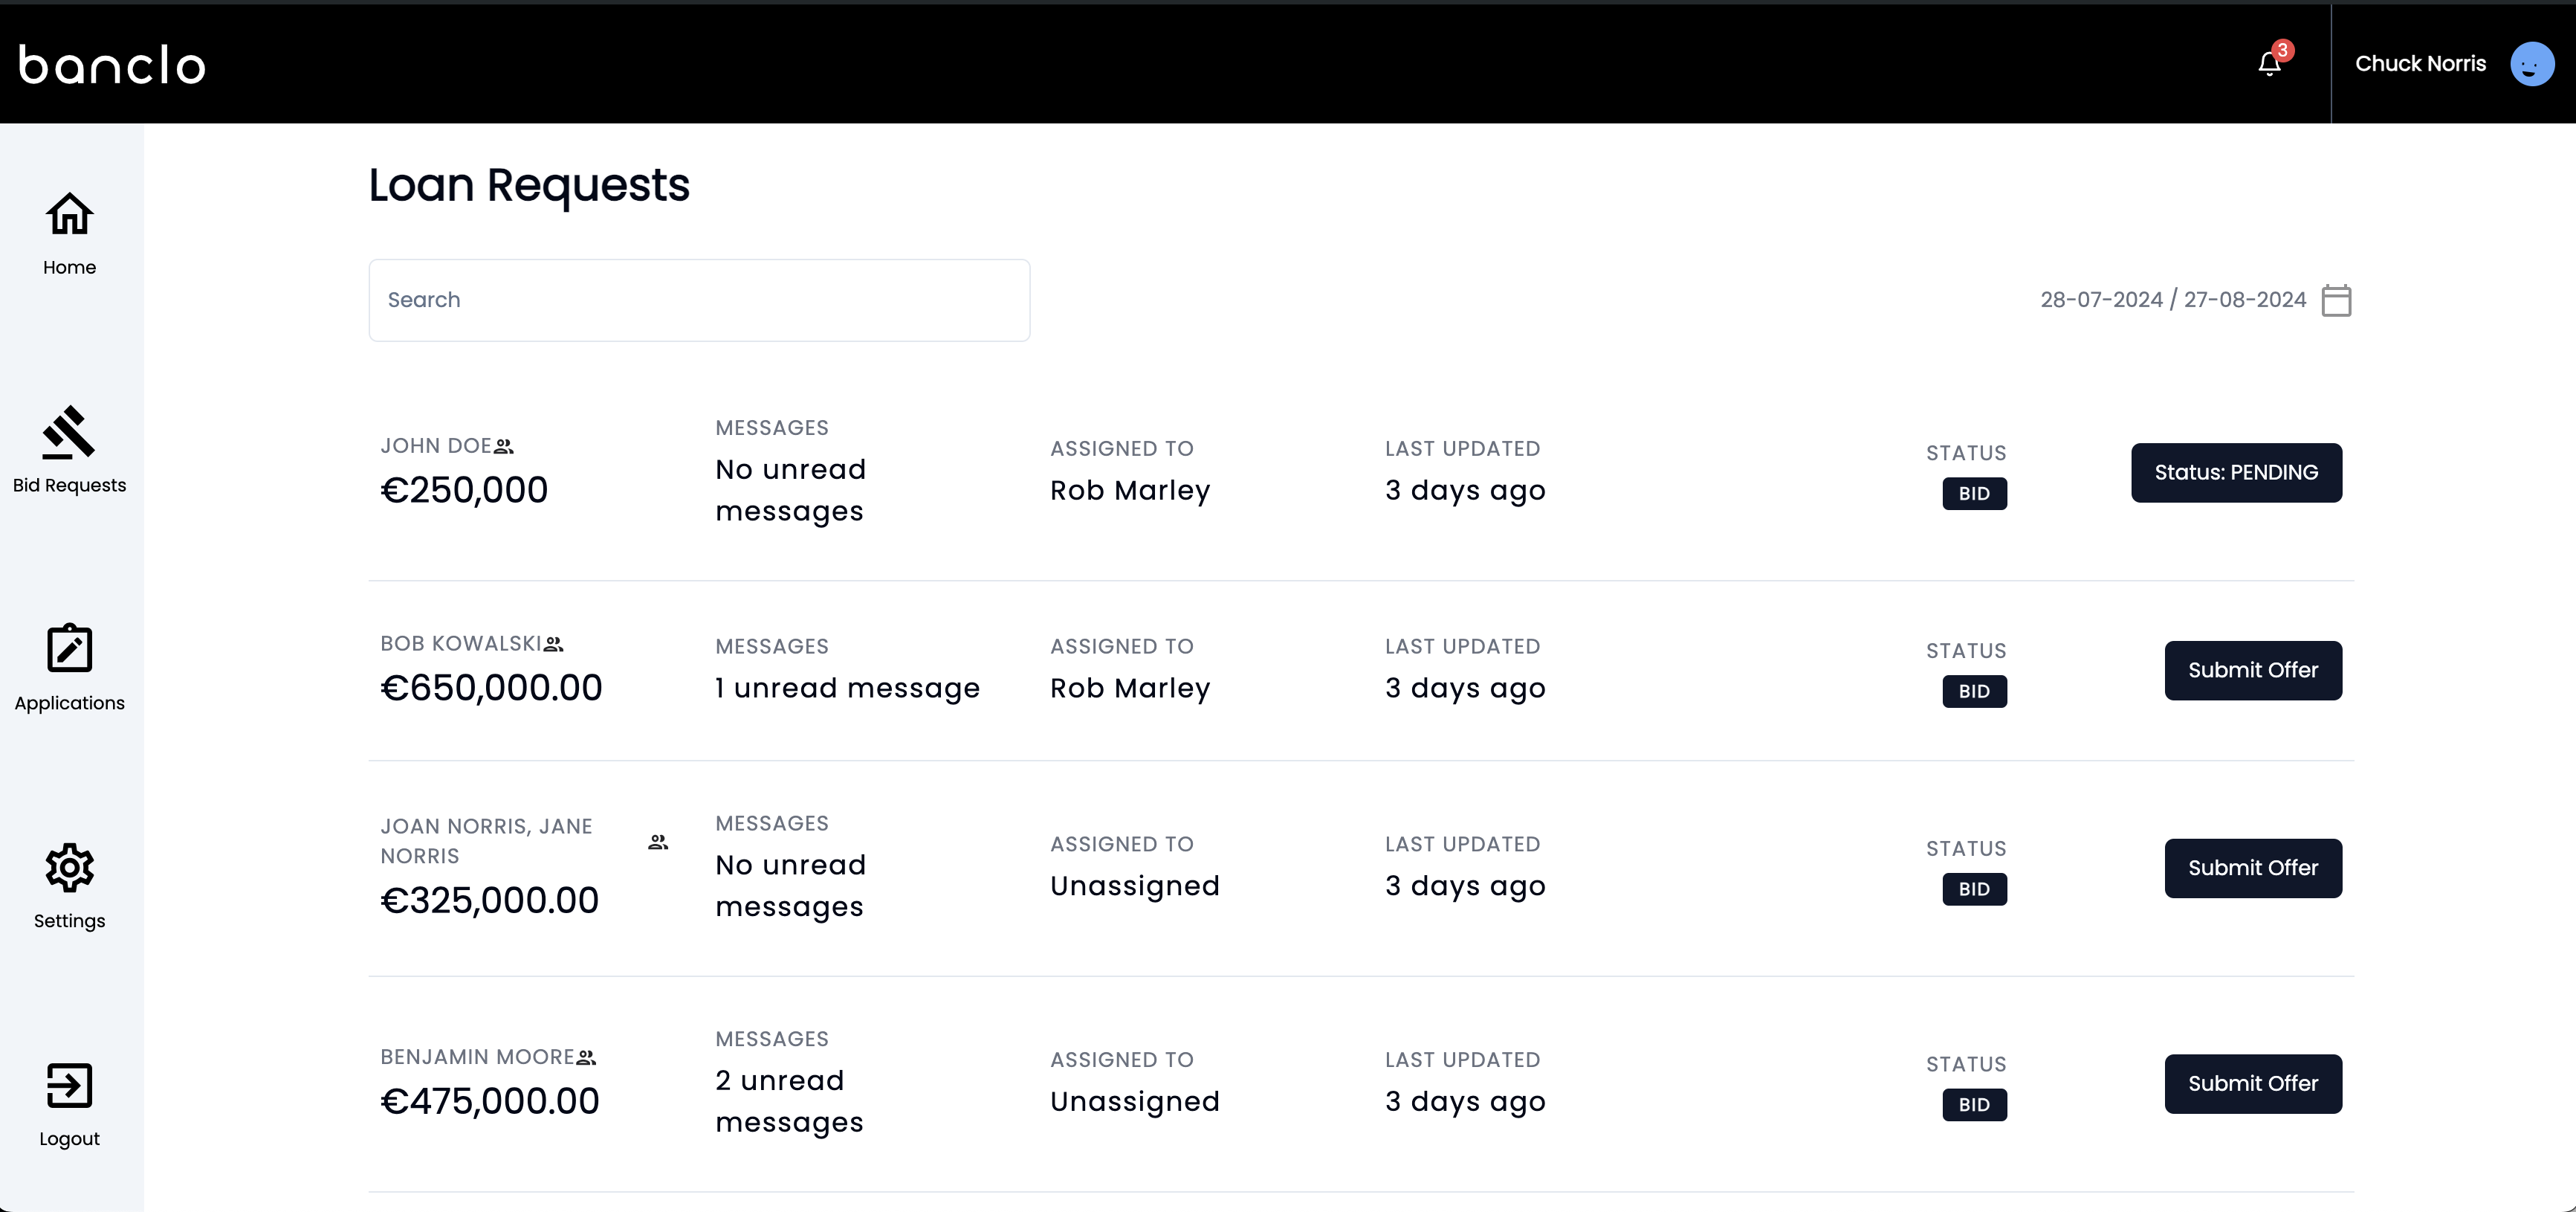The width and height of the screenshot is (2576, 1212).
Task: Open the date range calendar picker
Action: tap(2336, 299)
